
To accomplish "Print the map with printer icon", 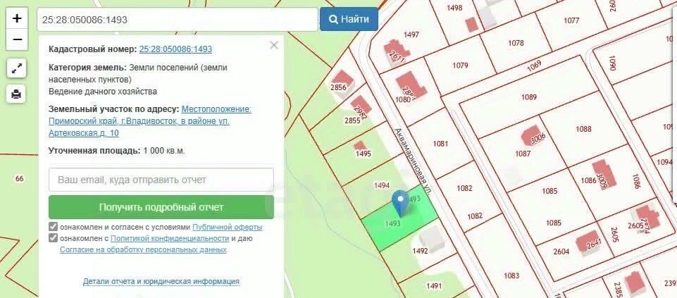I will coord(16,94).
